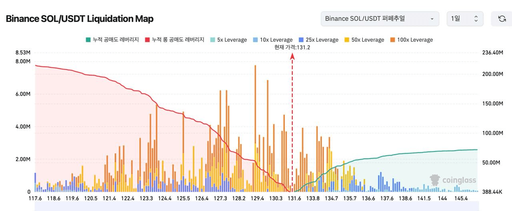512x211 pixels.
Task: Click the yellow 50x Leverage legend swatch
Action: [x=347, y=40]
